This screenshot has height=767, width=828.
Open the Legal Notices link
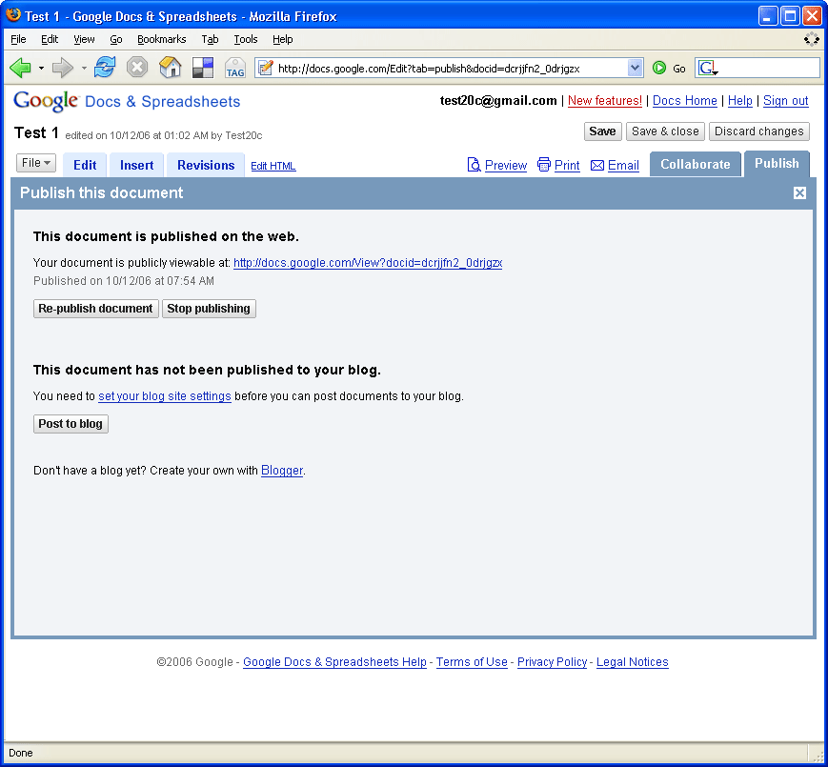tap(632, 662)
